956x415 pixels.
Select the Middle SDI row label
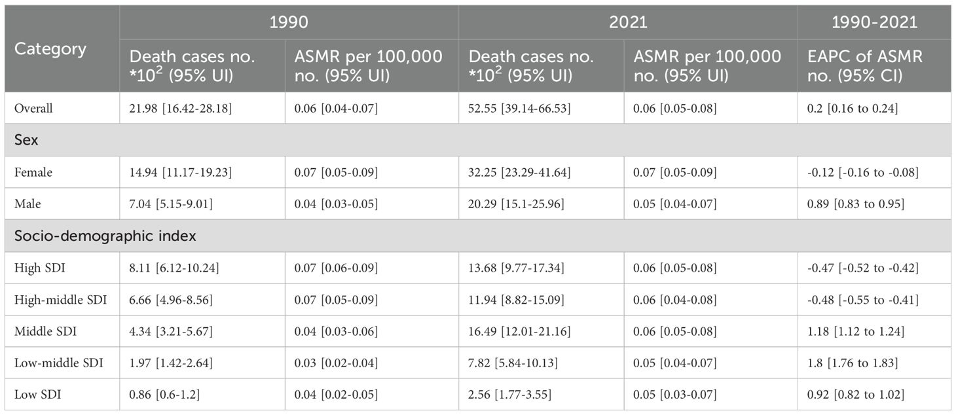[x=45, y=332]
